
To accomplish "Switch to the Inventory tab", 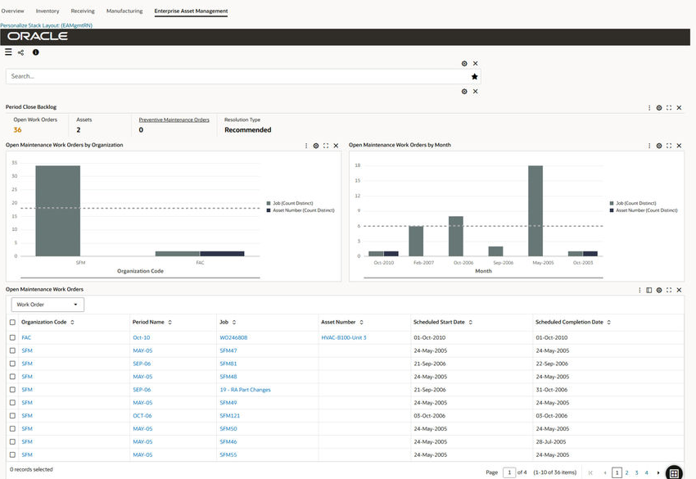I will (47, 11).
